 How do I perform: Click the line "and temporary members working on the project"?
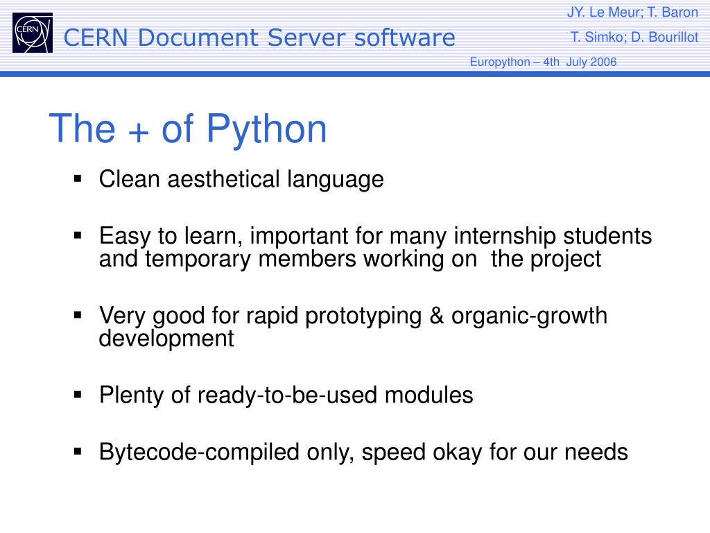click(350, 260)
